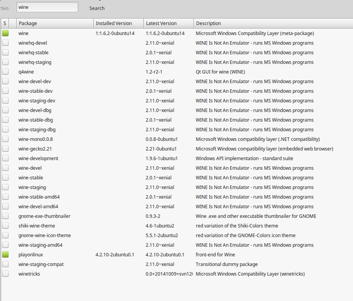Select the wine-development package name
This screenshot has height=301, width=353.
tap(38, 158)
